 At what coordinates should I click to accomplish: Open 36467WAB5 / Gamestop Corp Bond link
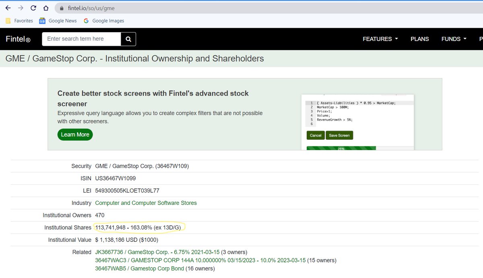139,268
